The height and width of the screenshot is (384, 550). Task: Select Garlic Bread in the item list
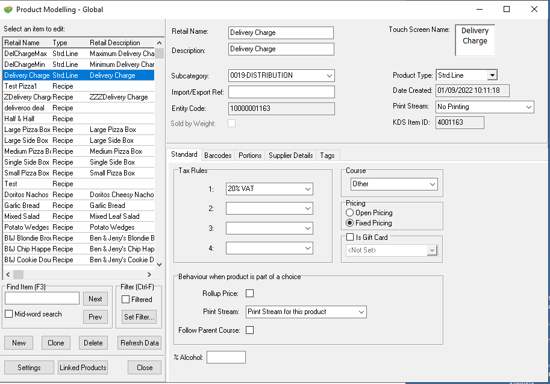(x=22, y=206)
